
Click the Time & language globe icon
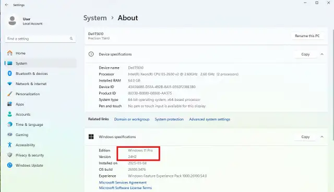click(x=9, y=124)
